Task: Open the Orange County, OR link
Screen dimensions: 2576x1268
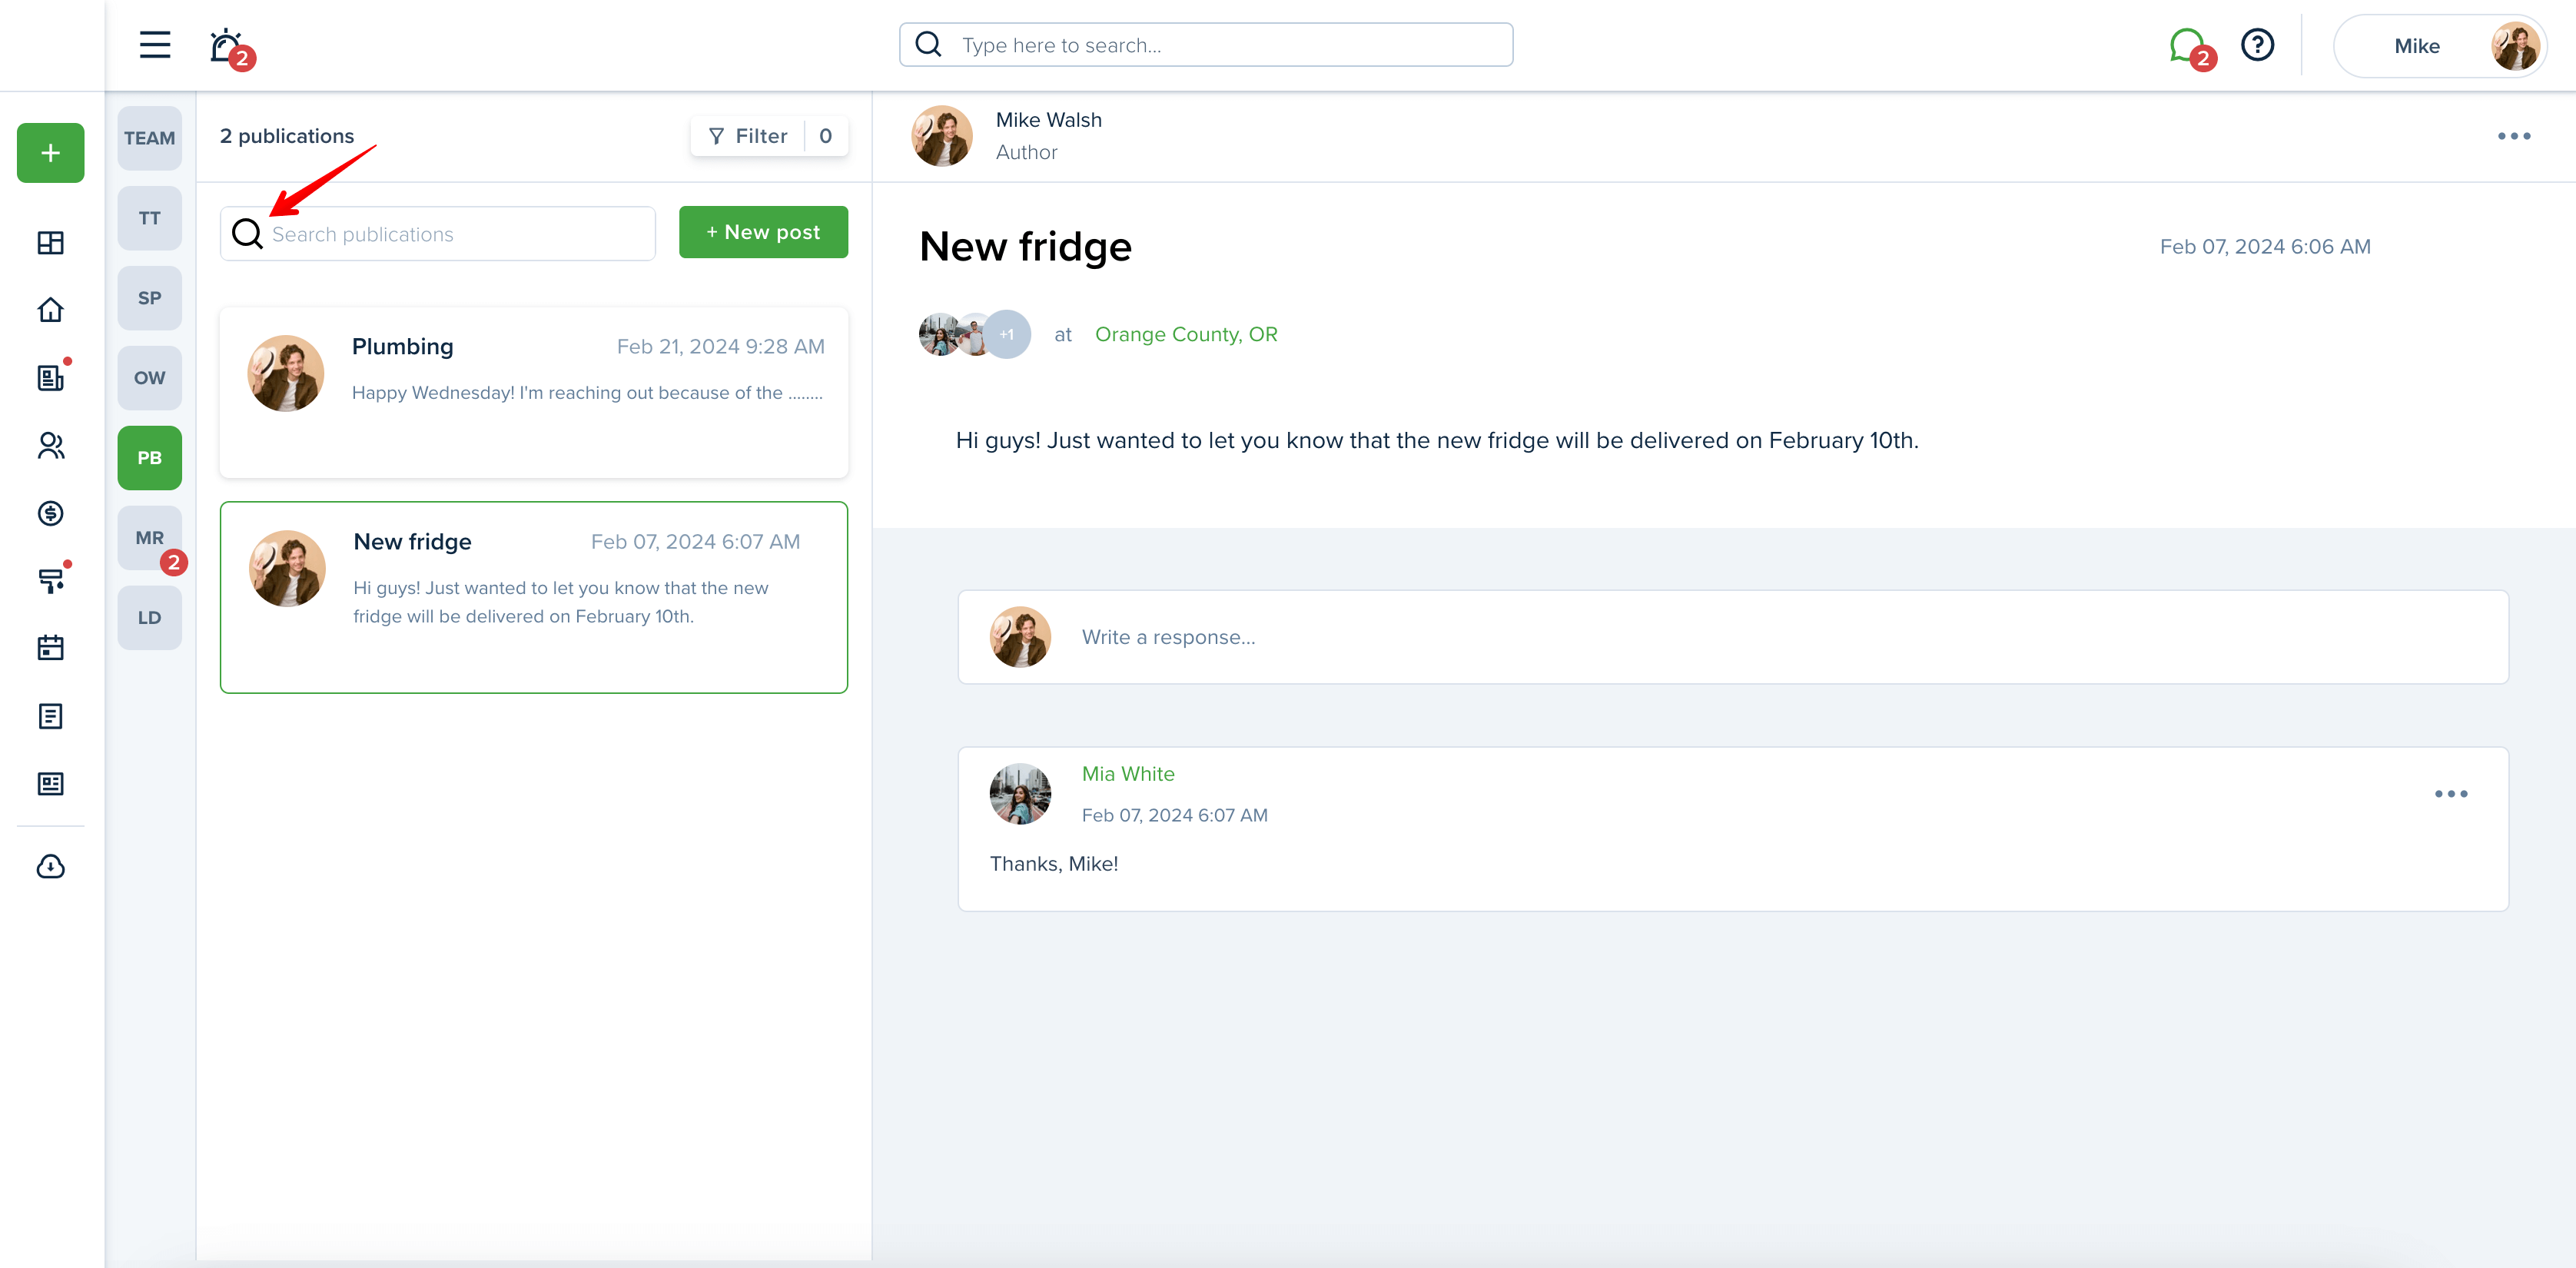Action: [x=1186, y=334]
